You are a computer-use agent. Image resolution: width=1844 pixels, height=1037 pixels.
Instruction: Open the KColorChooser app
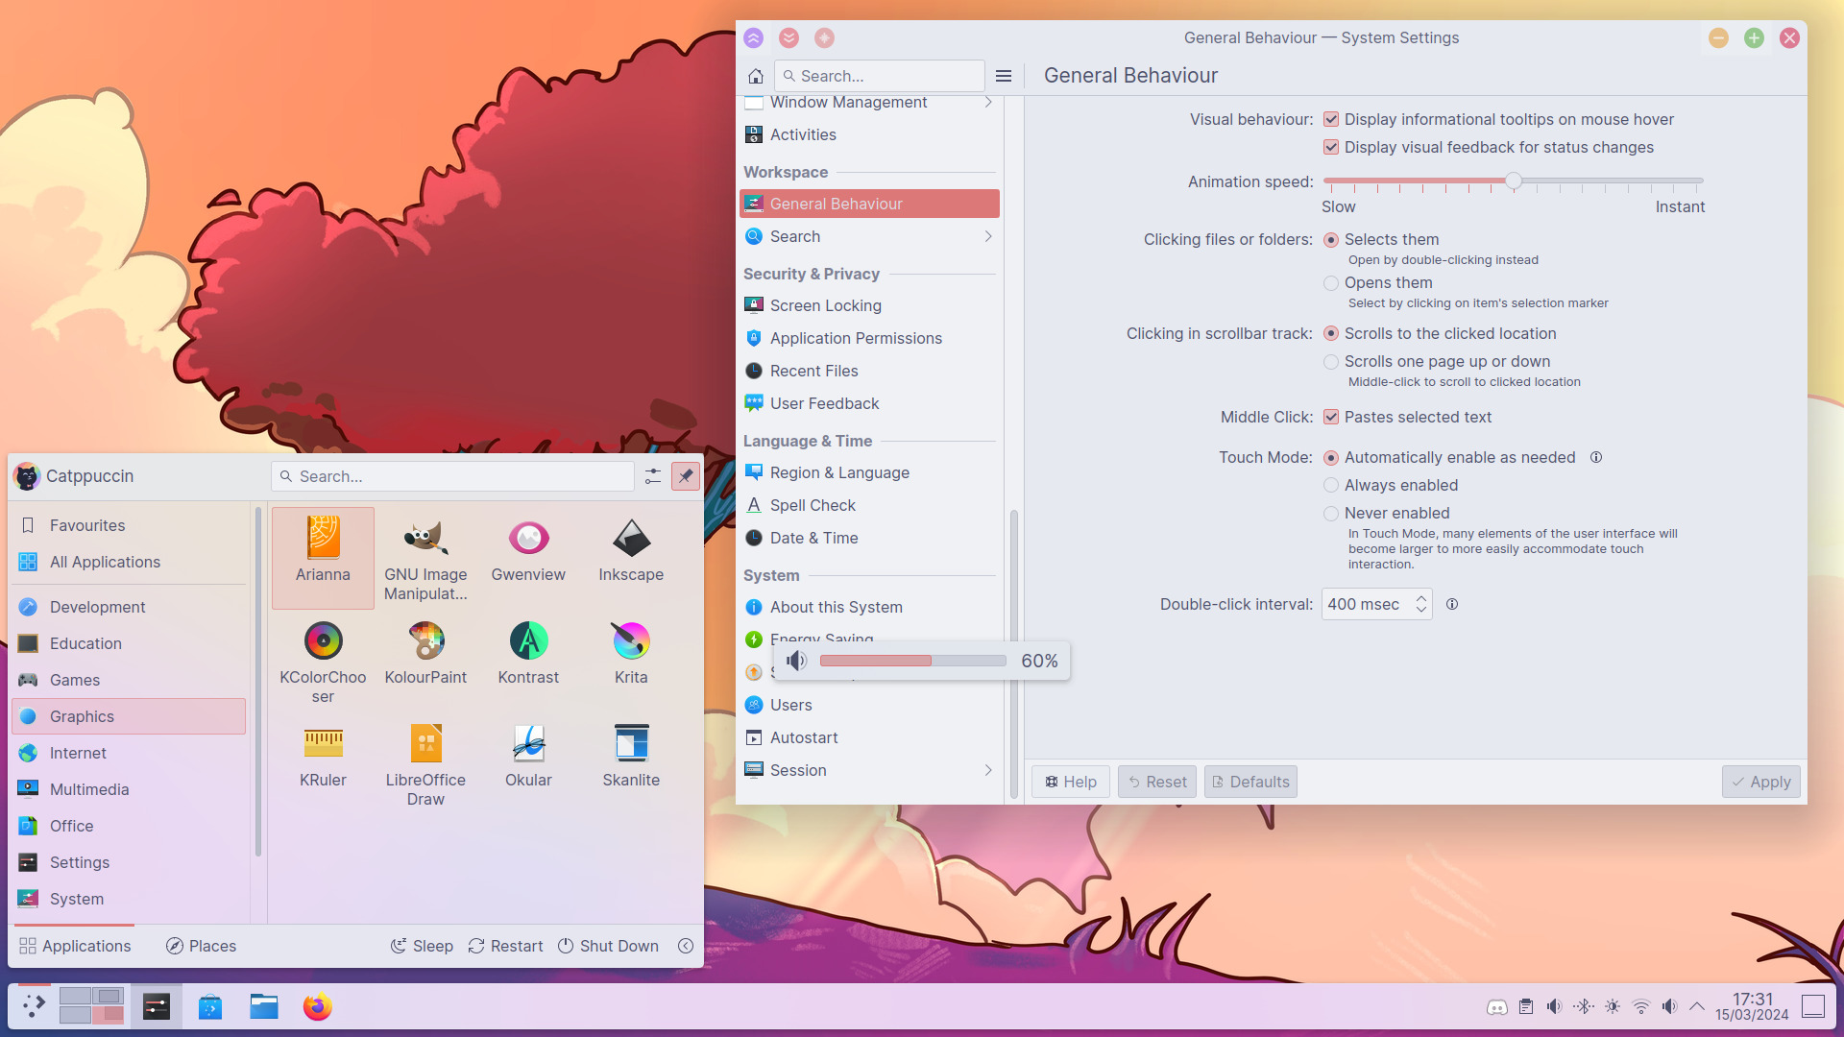pos(323,642)
